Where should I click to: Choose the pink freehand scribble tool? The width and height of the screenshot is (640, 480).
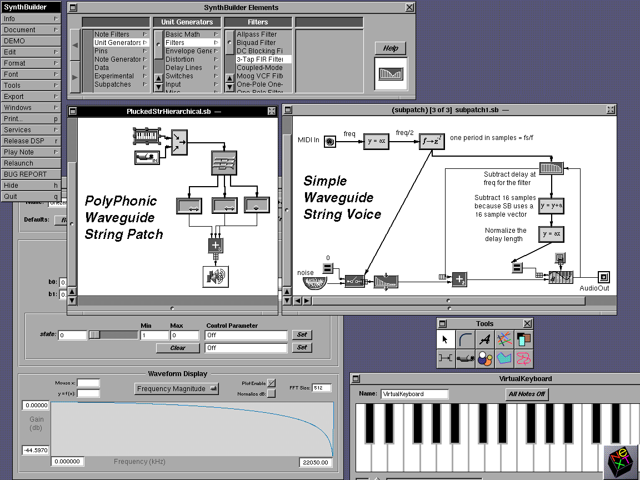(x=524, y=358)
